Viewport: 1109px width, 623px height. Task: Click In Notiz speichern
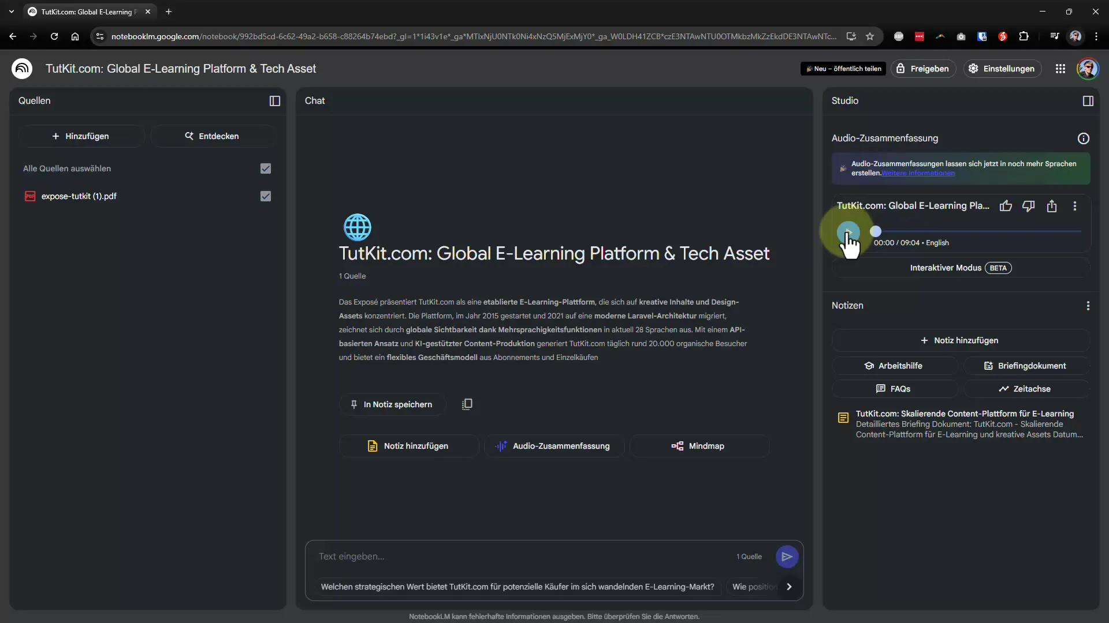392,404
